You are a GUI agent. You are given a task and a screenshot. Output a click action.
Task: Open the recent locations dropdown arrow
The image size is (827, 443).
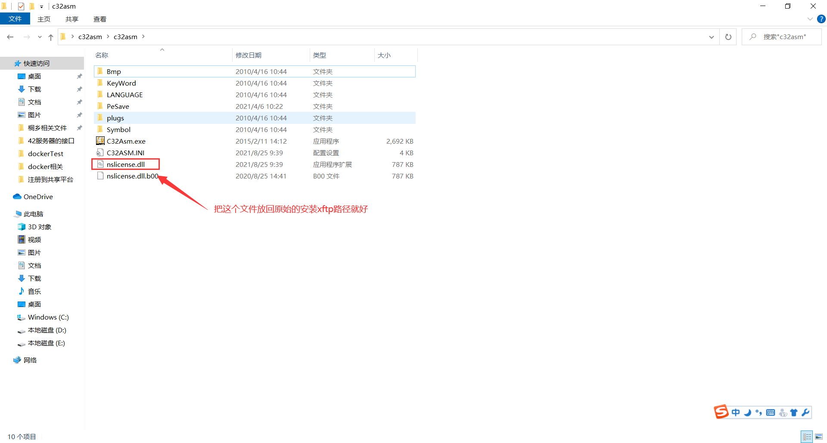point(40,37)
